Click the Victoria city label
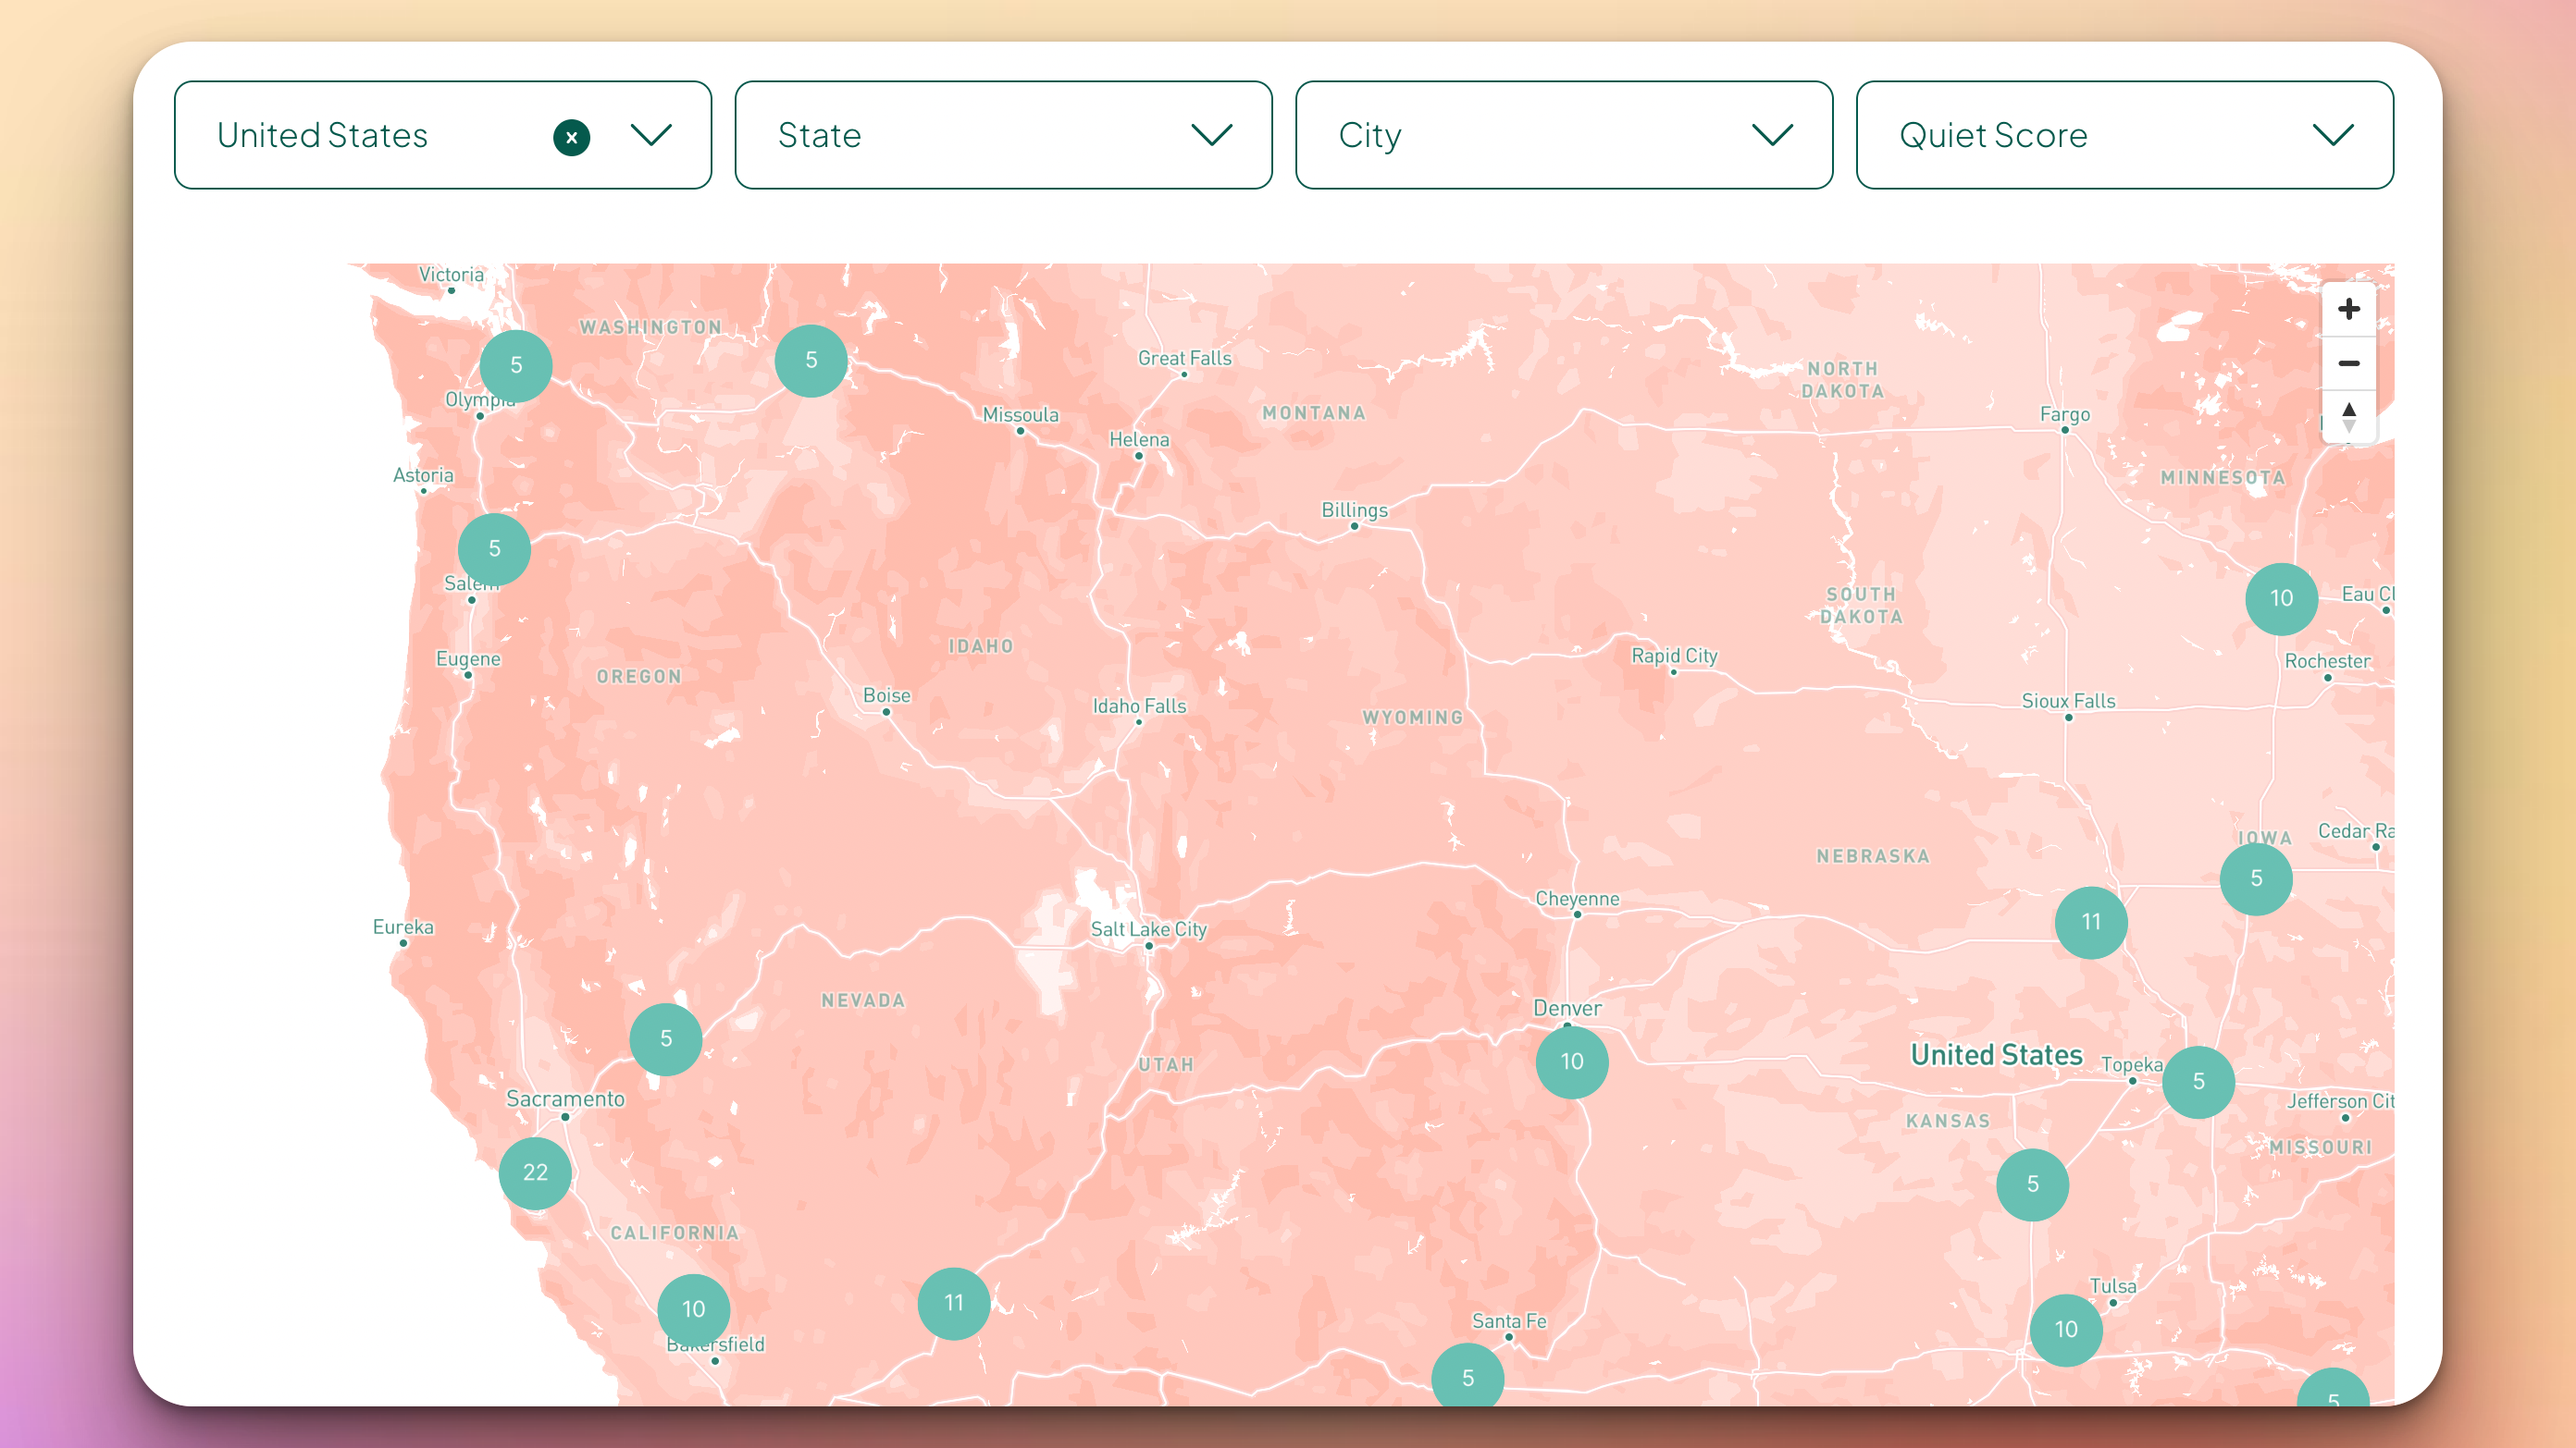The height and width of the screenshot is (1448, 2576). click(x=451, y=274)
